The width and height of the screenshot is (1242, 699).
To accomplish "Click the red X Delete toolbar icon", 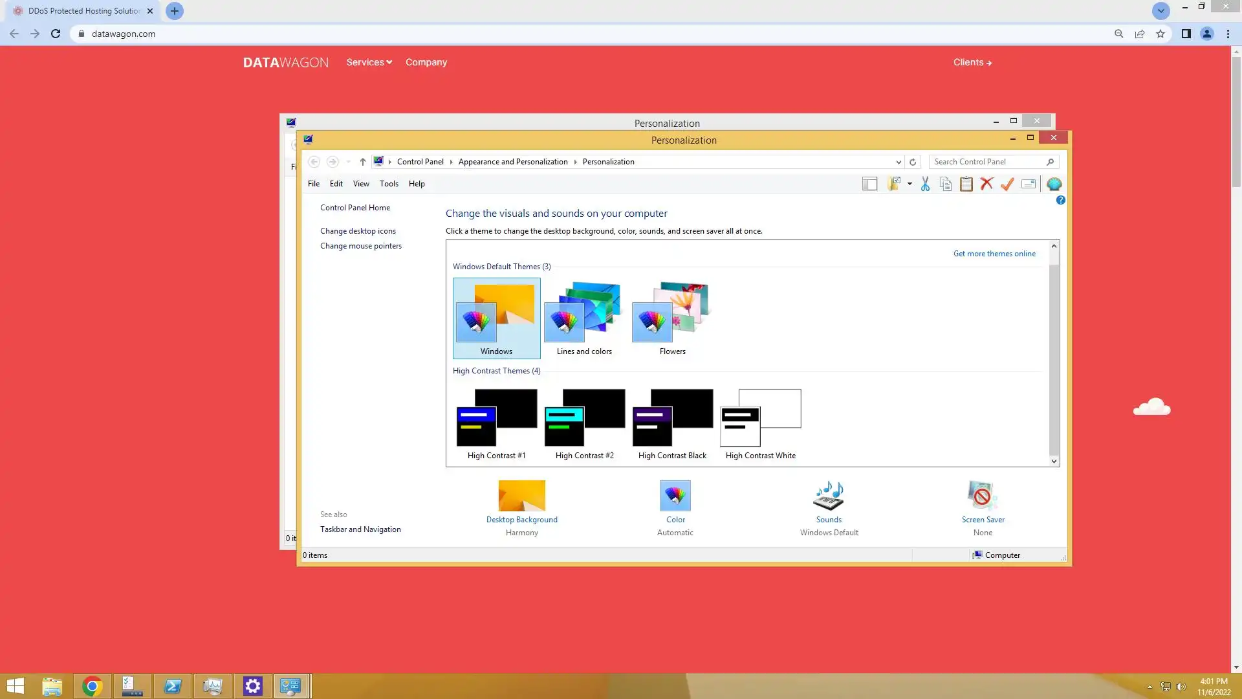I will [x=986, y=184].
